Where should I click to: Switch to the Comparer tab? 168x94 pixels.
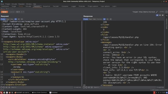65,6
